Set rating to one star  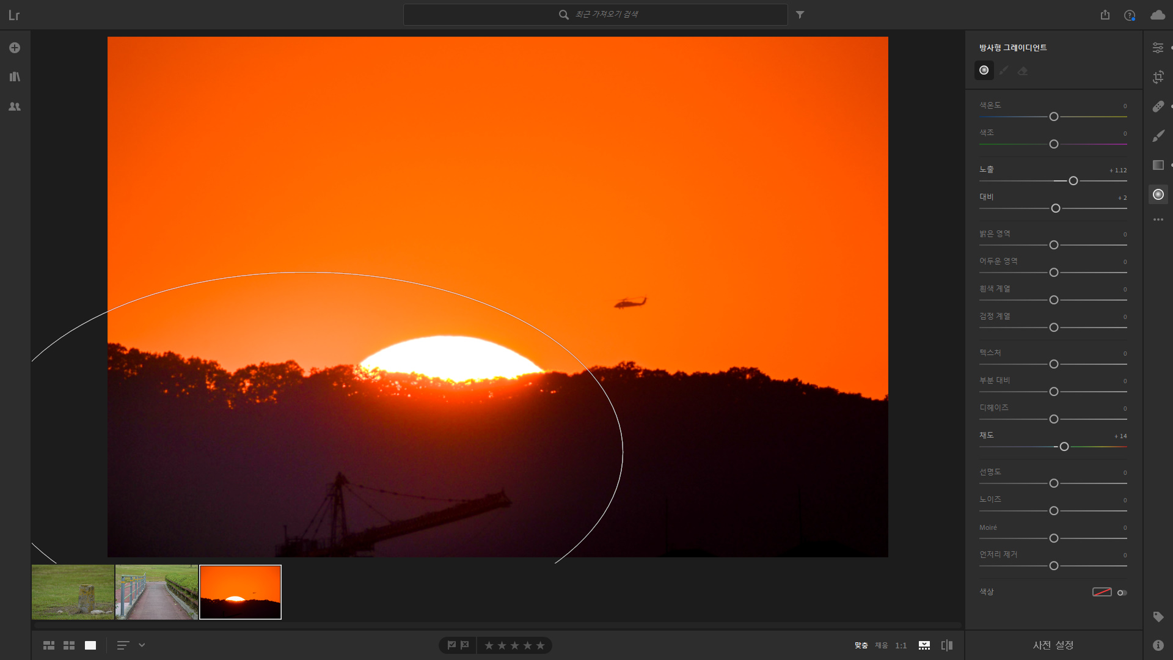click(x=489, y=645)
